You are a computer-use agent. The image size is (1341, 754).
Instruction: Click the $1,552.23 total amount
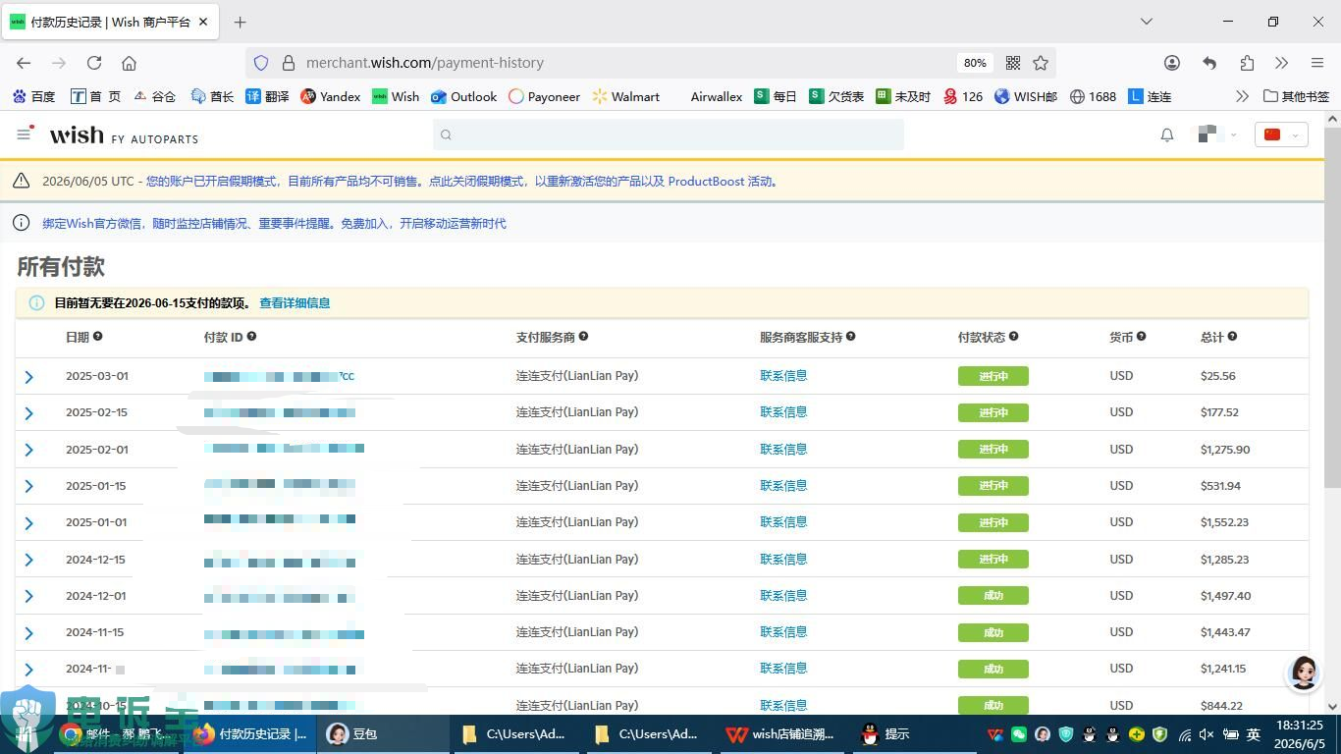click(1225, 522)
